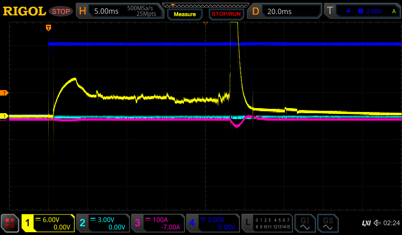
Task: Select the orange trigger level marker
Action: point(5,93)
